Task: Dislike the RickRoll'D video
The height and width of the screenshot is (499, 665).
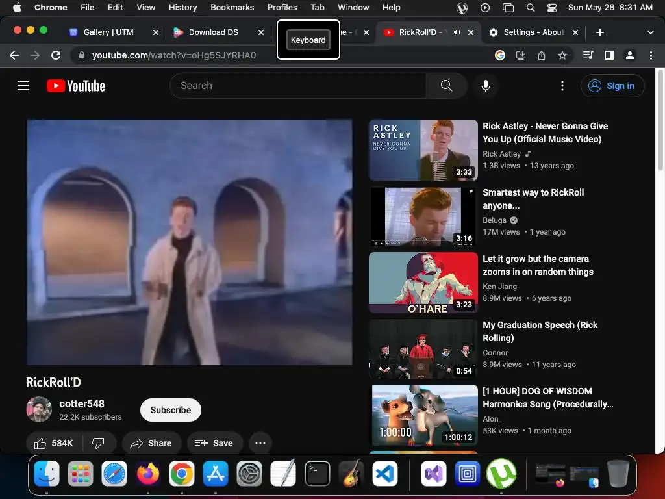Action: [x=98, y=443]
